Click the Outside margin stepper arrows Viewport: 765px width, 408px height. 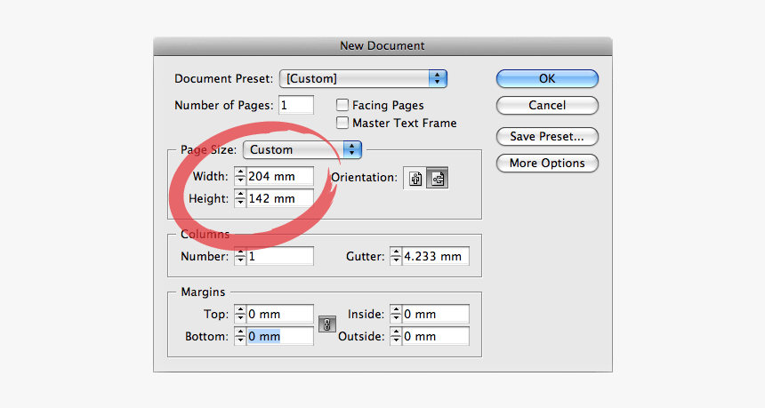click(x=396, y=336)
